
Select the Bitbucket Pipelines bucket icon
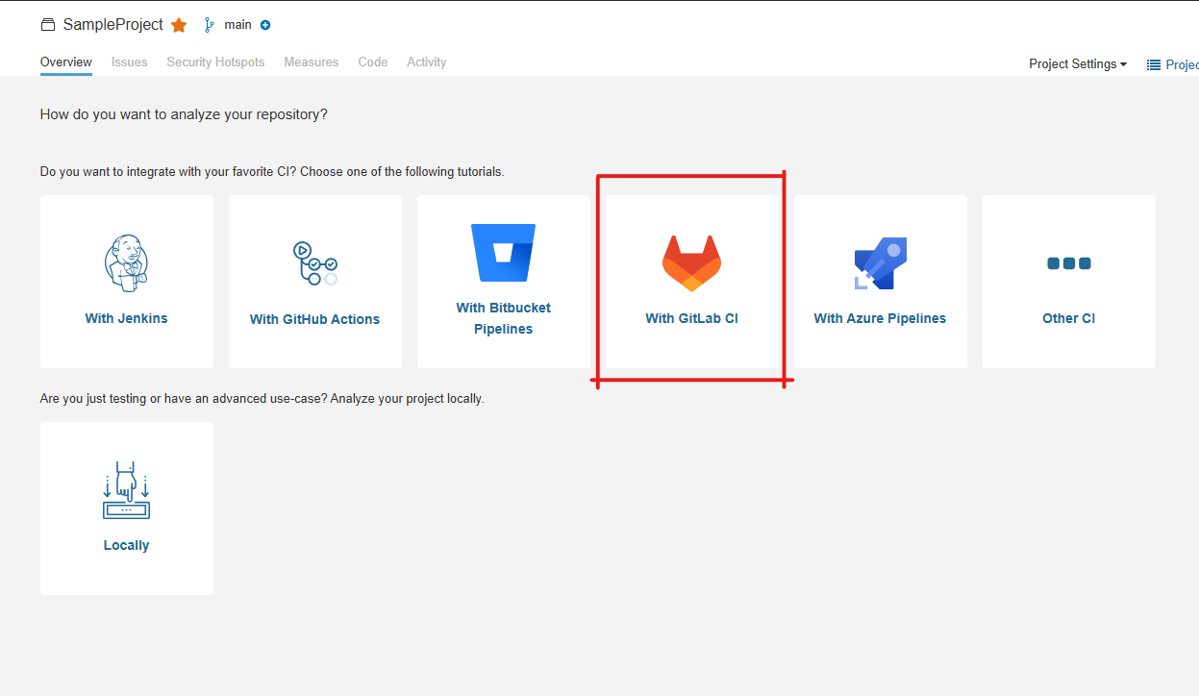point(503,252)
